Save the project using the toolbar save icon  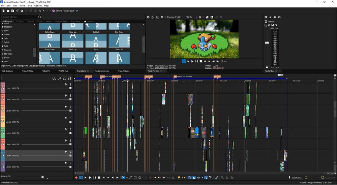(x=12, y=11)
